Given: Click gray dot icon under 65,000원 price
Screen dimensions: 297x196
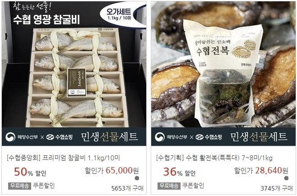Looking at the screenshot, I should (x=137, y=178).
